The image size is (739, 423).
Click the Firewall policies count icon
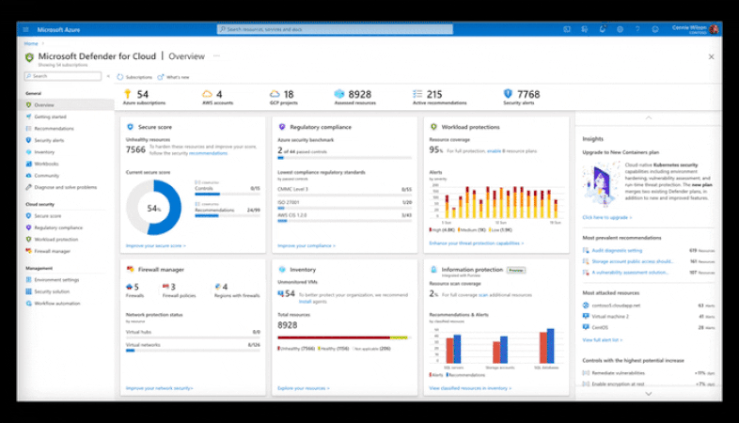tap(165, 287)
